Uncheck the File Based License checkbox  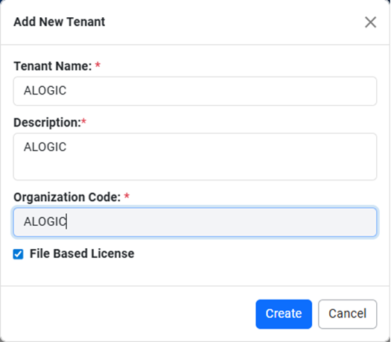pyautogui.click(x=18, y=254)
